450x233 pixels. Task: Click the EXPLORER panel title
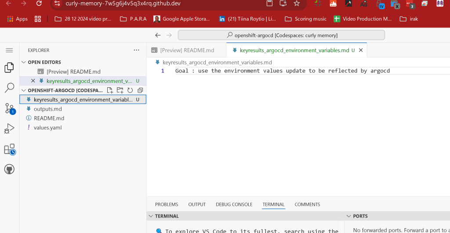coord(39,50)
